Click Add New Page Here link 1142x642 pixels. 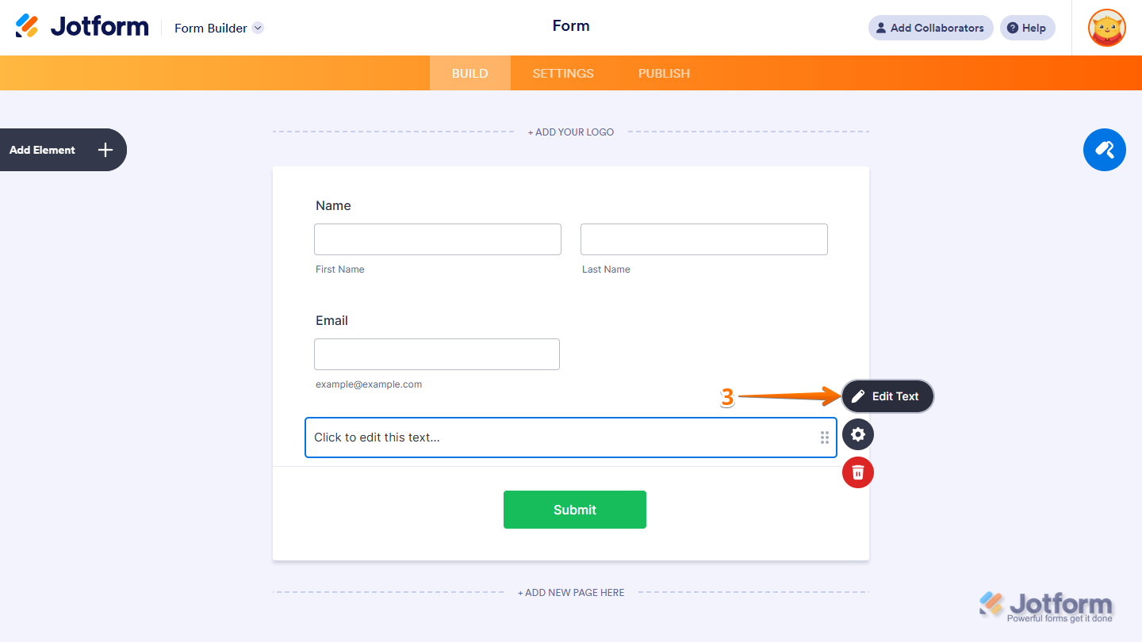pos(571,592)
